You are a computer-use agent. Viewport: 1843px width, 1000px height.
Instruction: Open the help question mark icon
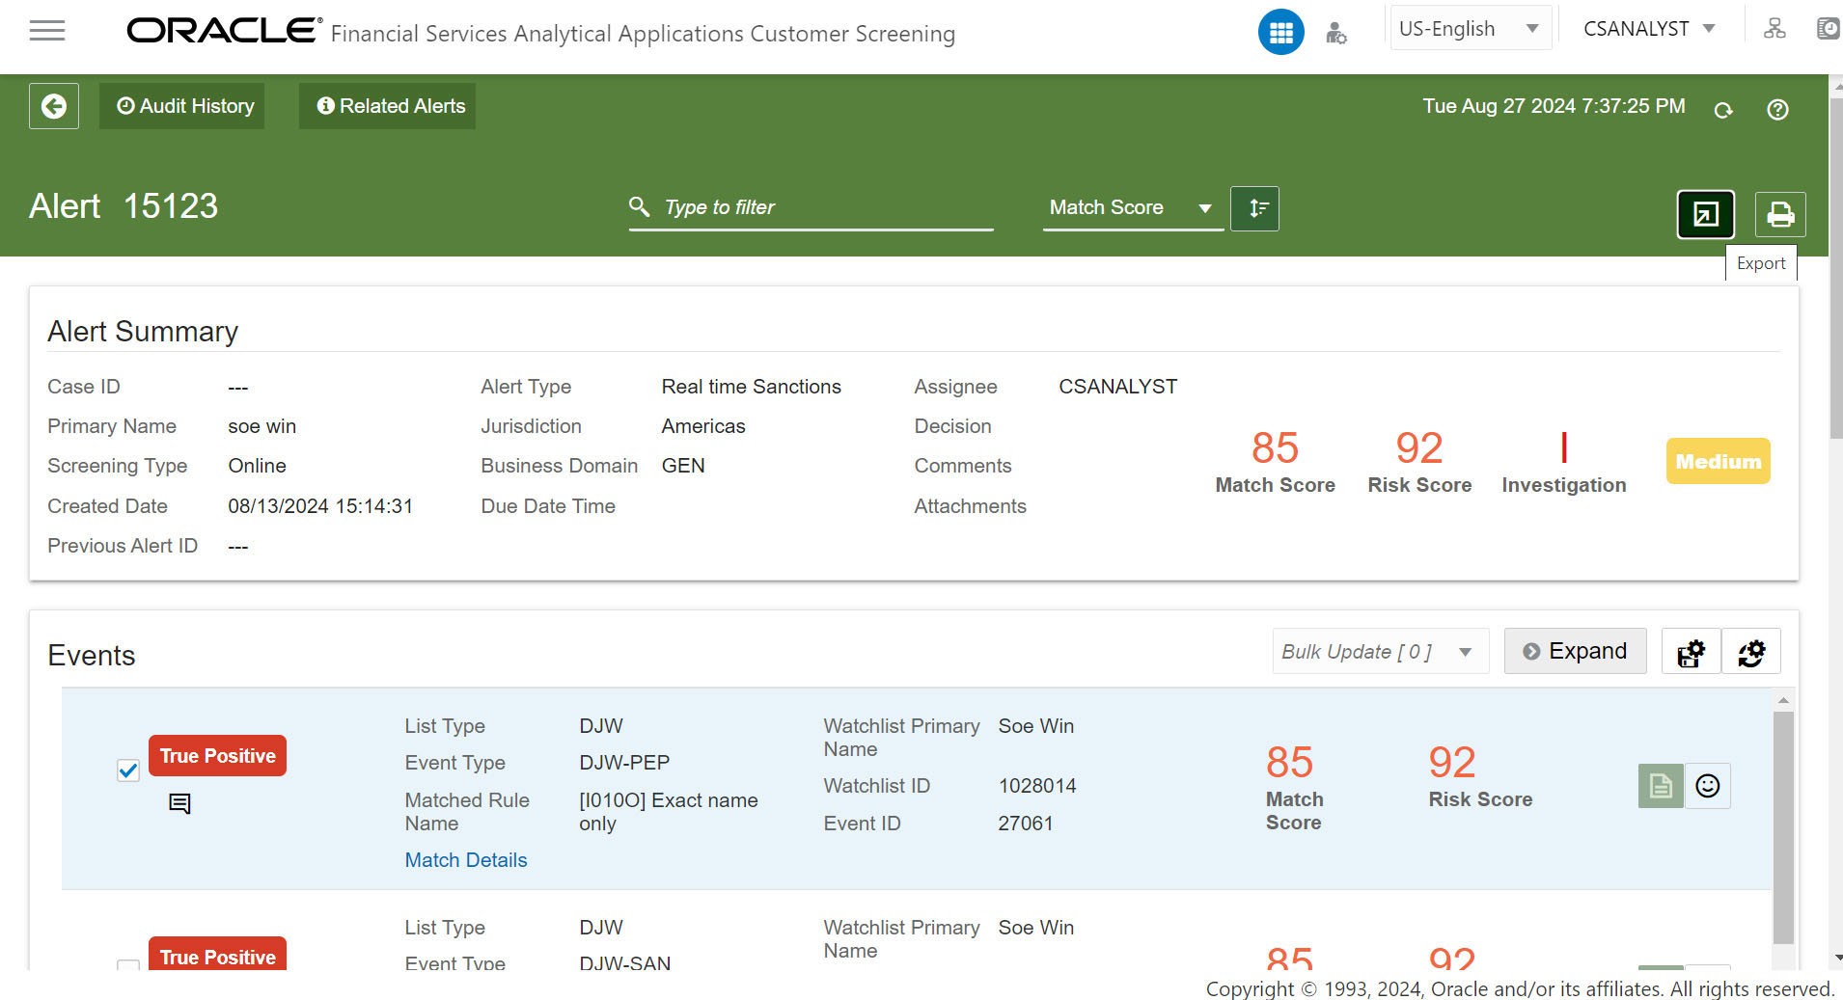1777,110
